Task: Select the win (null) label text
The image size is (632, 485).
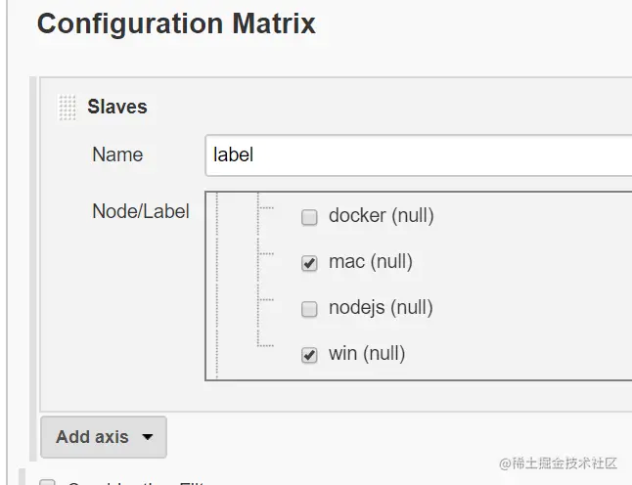Action: pos(366,354)
